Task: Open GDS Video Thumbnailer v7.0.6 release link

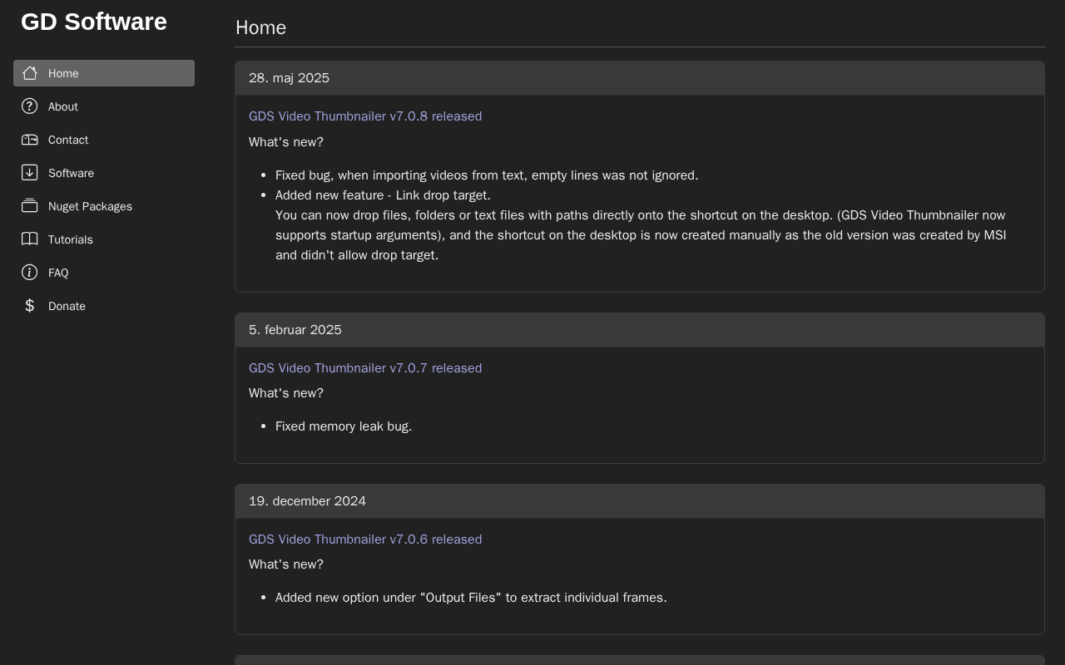Action: click(365, 539)
